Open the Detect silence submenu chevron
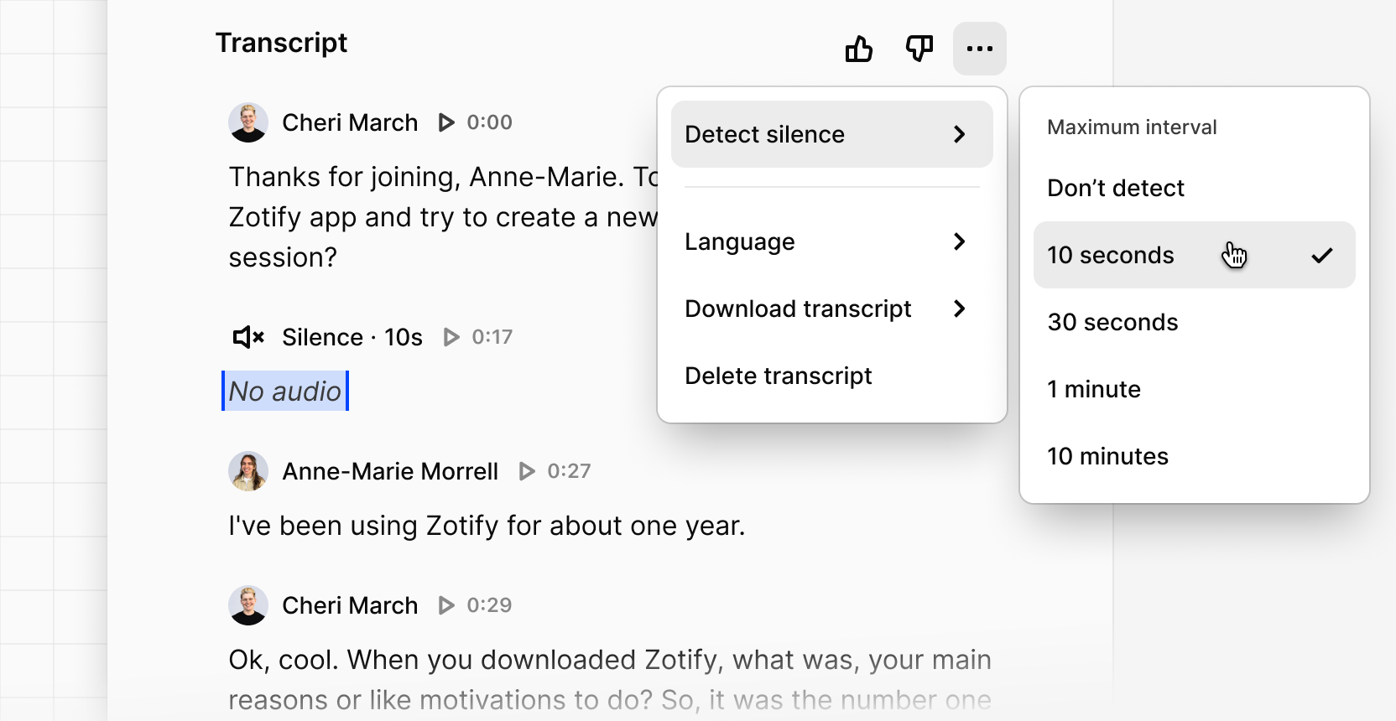The image size is (1396, 721). [x=959, y=134]
